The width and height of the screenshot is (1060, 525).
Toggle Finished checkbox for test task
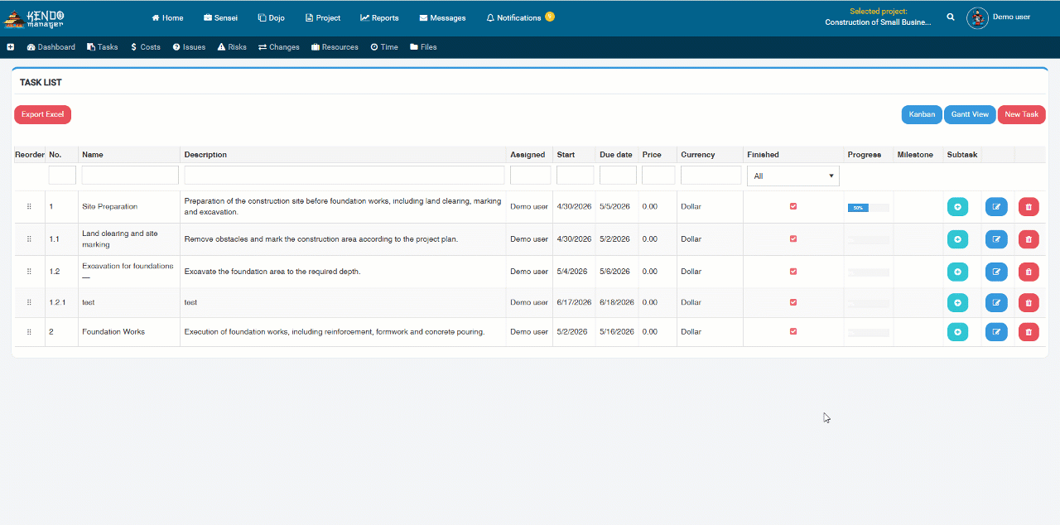(x=793, y=302)
